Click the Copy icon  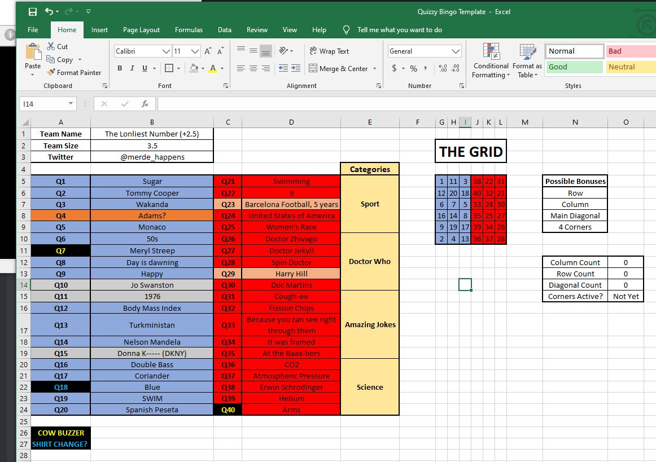pos(51,59)
